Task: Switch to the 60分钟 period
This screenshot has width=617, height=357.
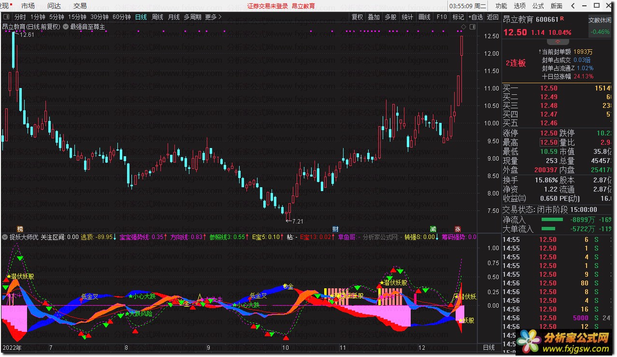Action: (122, 17)
